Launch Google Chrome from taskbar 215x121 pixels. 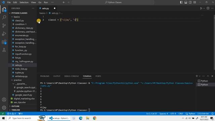pos(94,118)
